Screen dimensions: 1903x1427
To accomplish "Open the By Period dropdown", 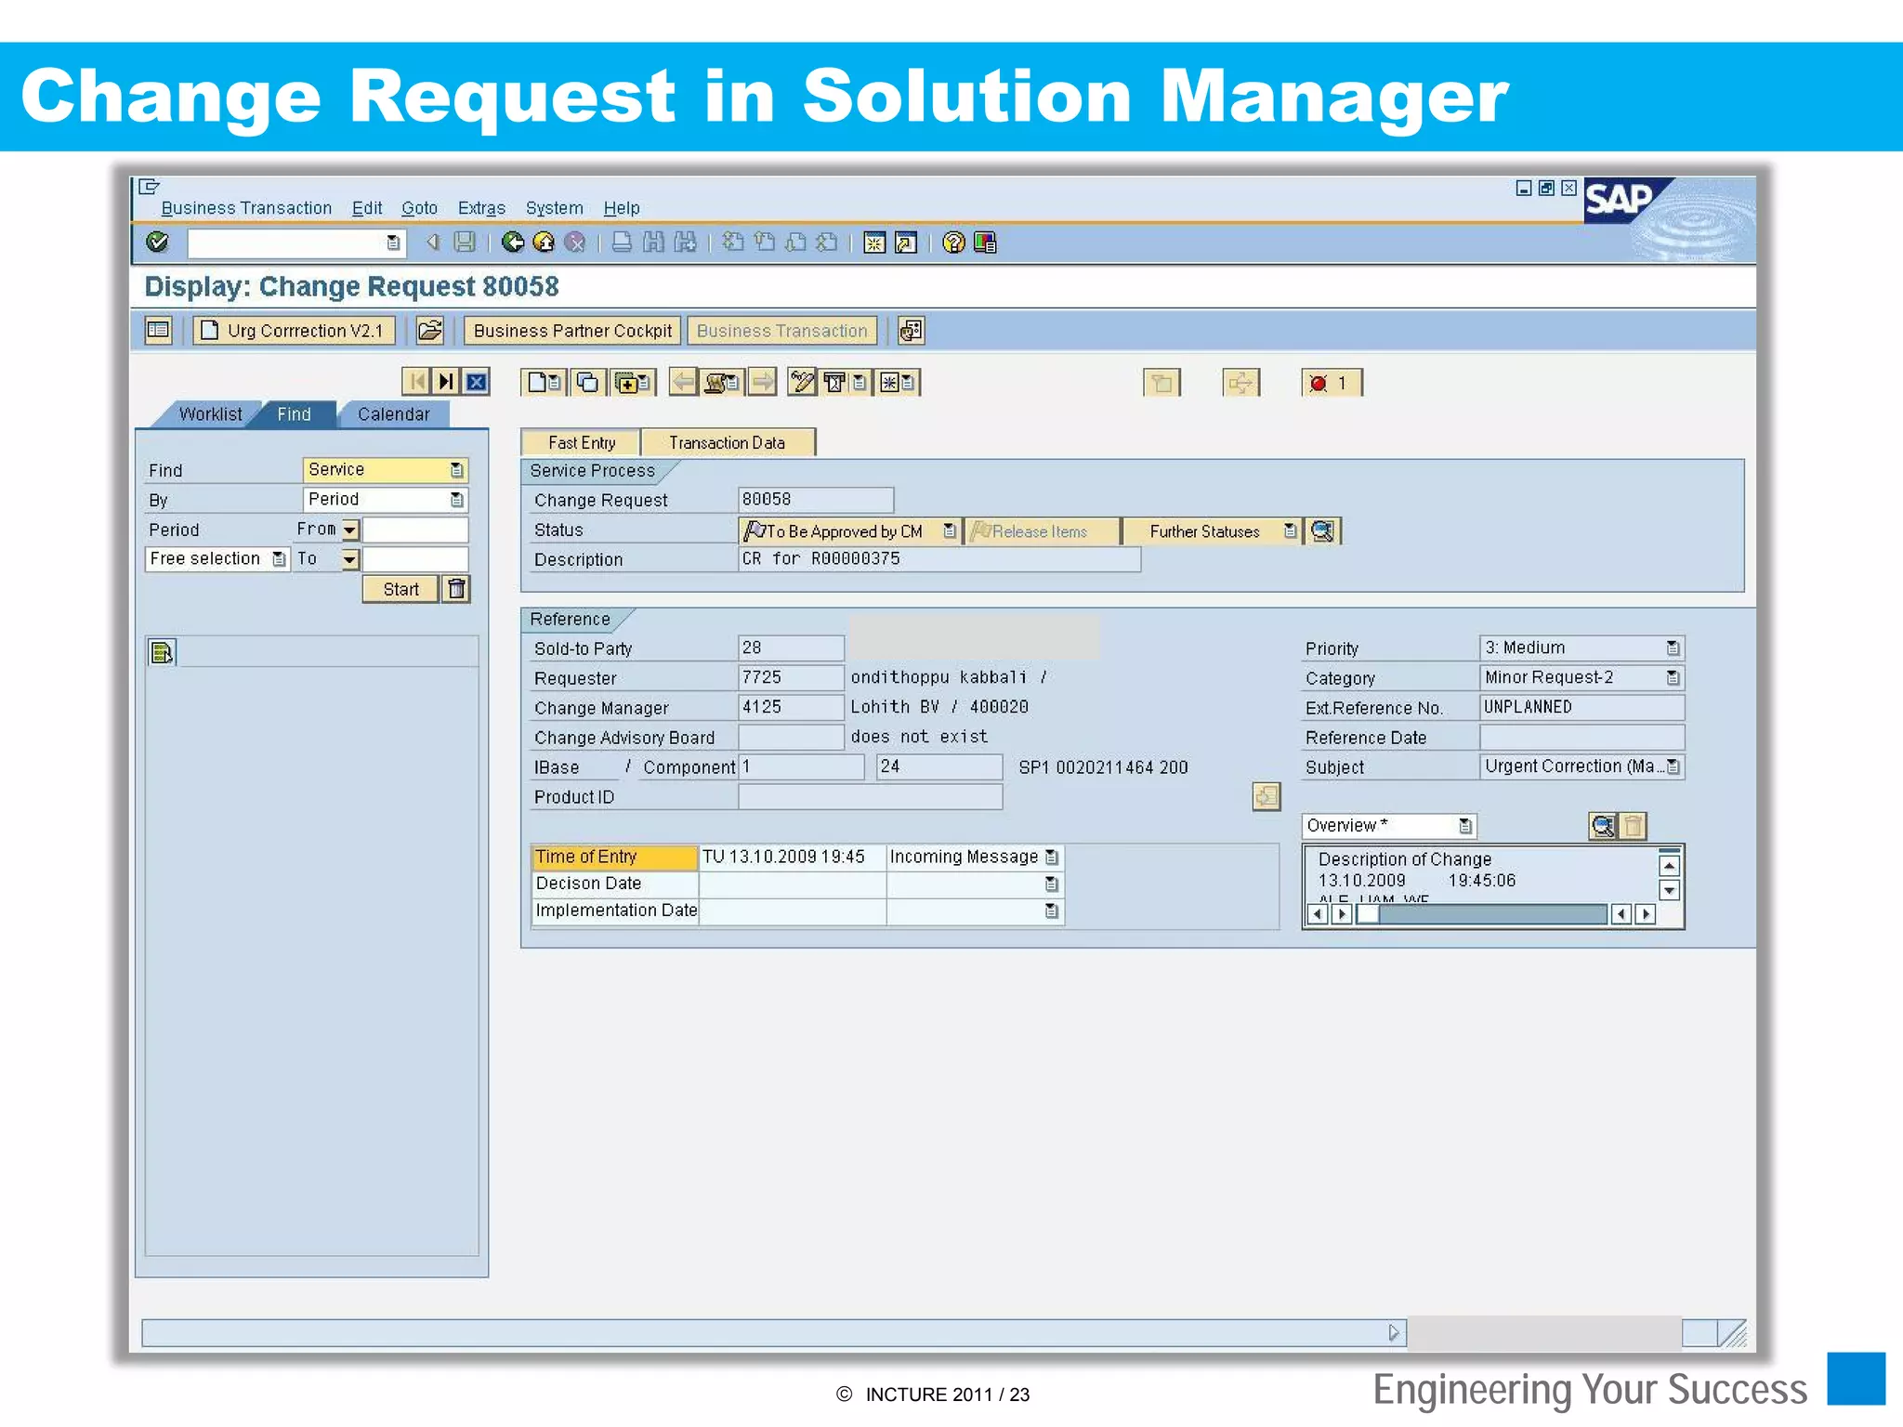I will tap(456, 500).
